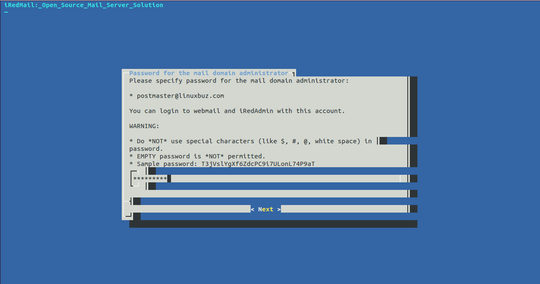Viewport: 540px width, 284px height.
Task: Click the sample password T3jVslYgXf6ZdcPC9i7ULonL74P9aT
Action: point(258,164)
